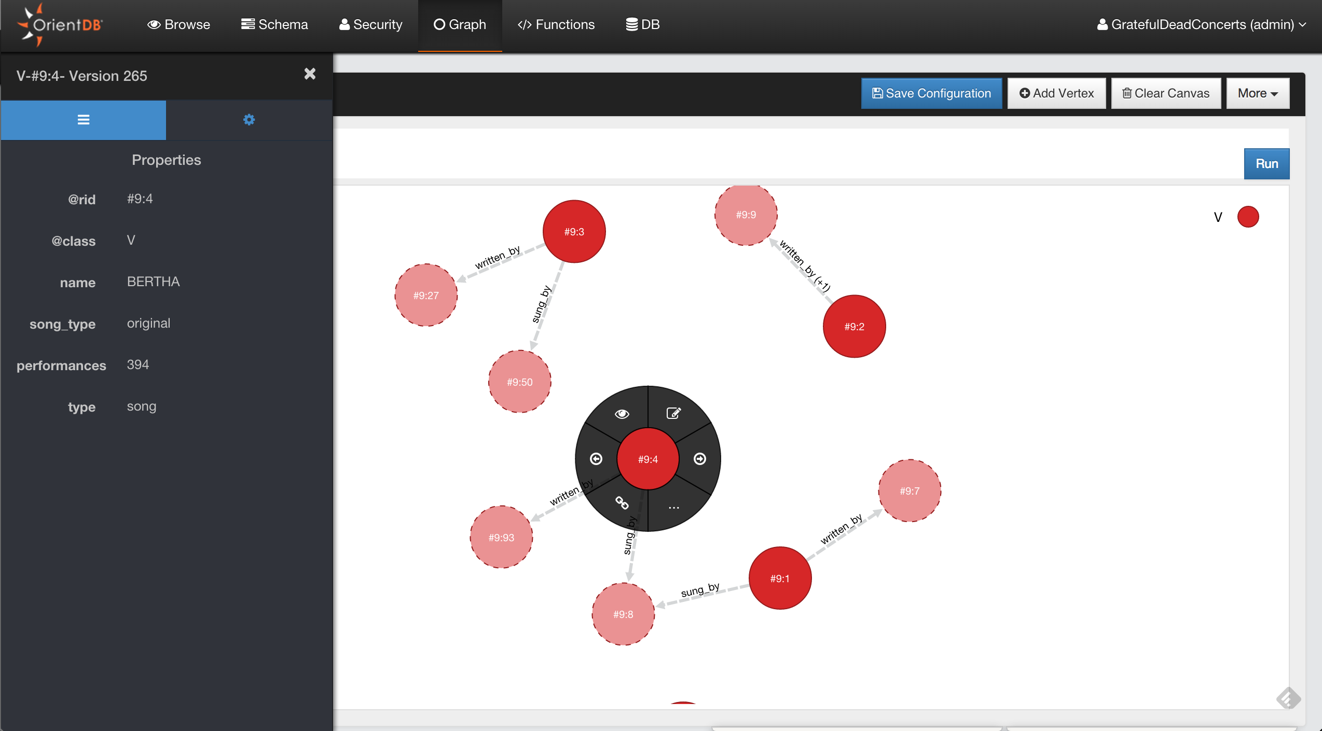Open the Browse menu

[x=179, y=24]
